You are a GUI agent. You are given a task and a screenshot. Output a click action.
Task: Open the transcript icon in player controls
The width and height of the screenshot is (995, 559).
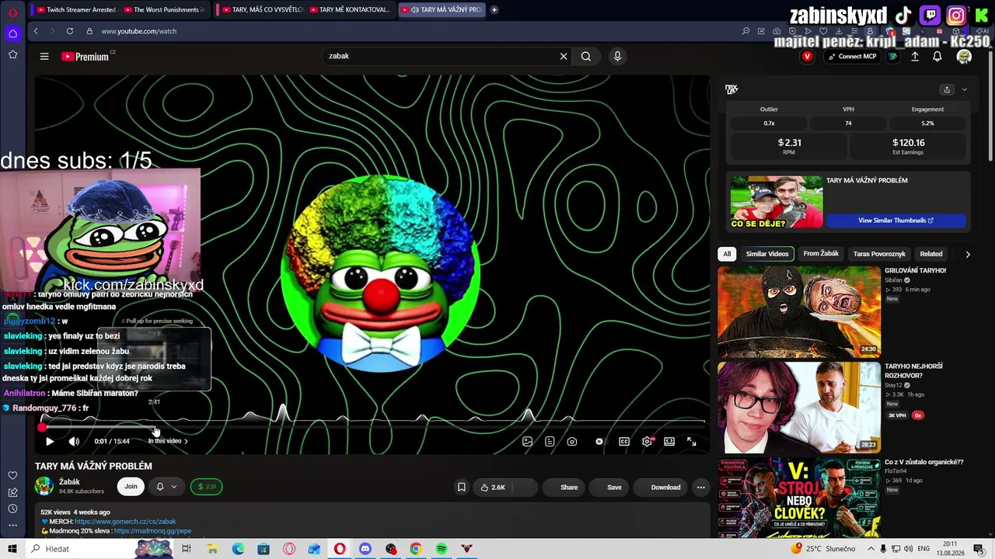coord(550,441)
